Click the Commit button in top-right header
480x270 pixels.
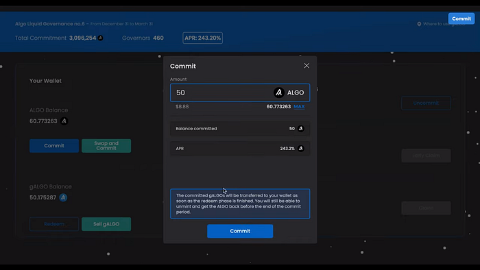point(461,19)
